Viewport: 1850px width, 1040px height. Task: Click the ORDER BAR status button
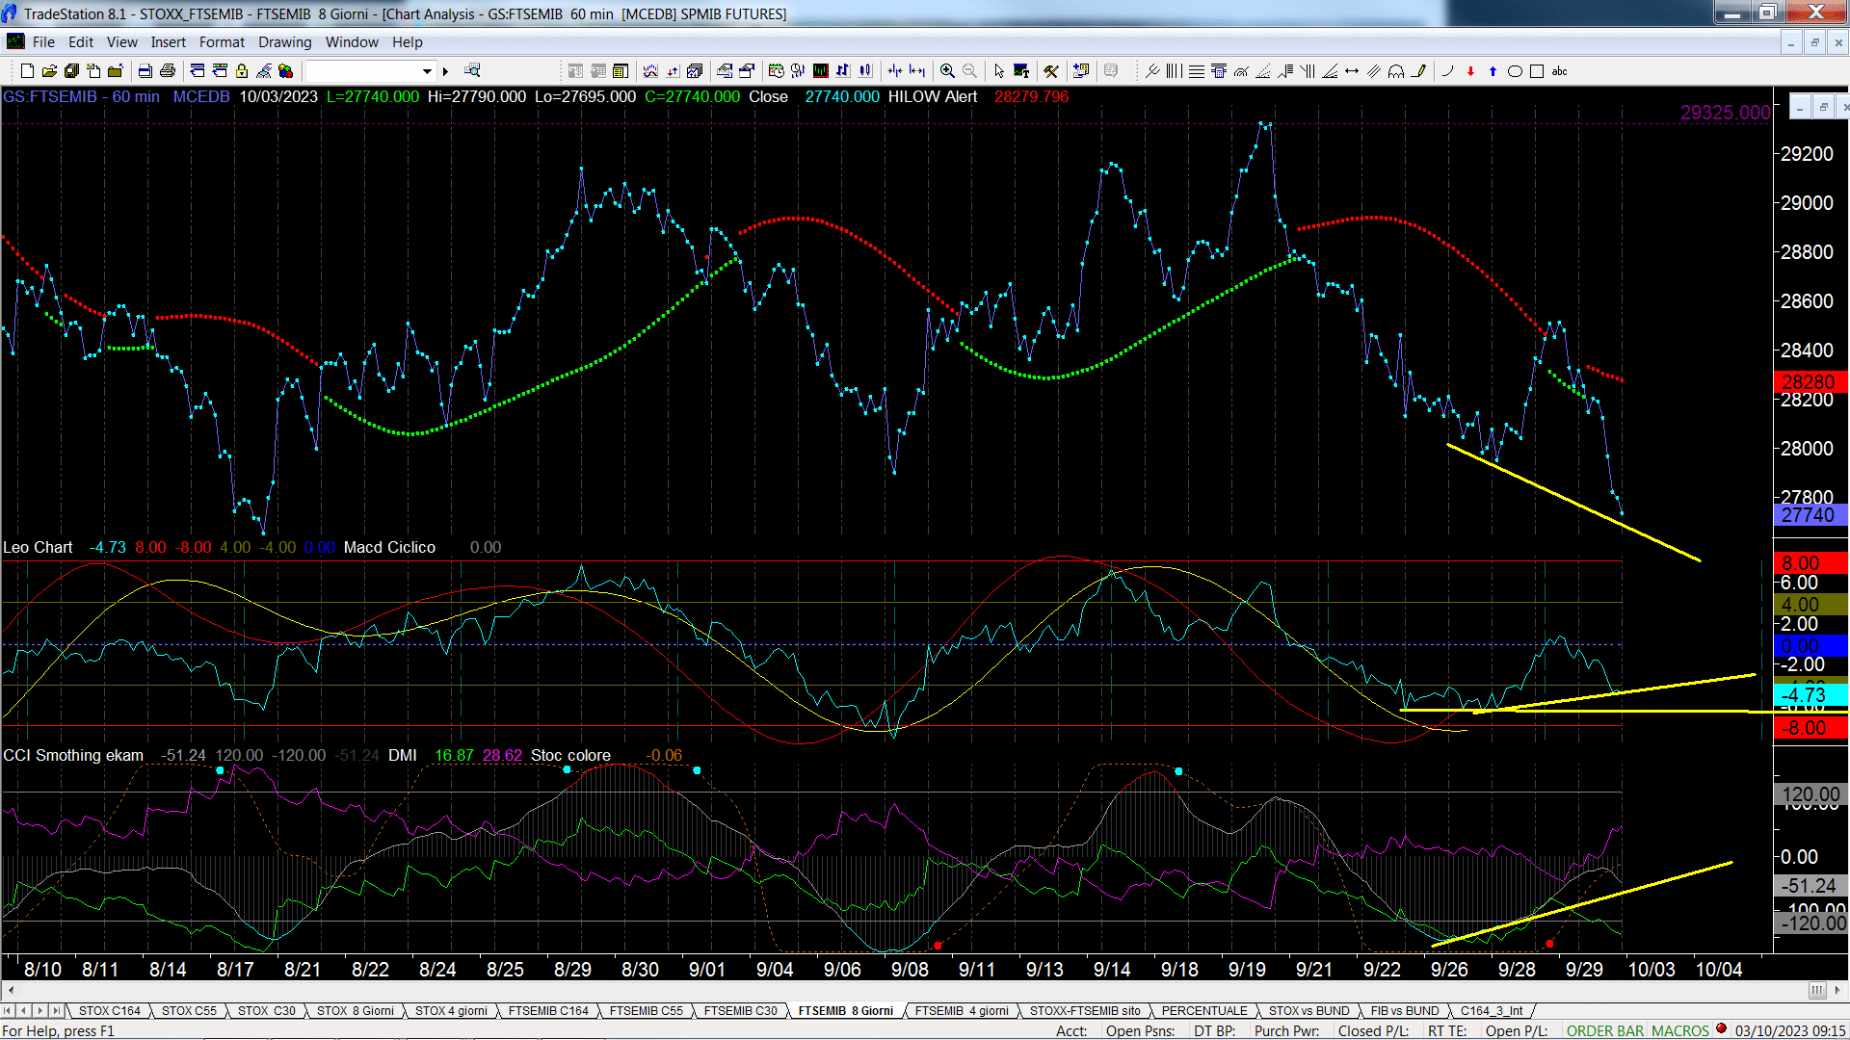pos(1605,1030)
